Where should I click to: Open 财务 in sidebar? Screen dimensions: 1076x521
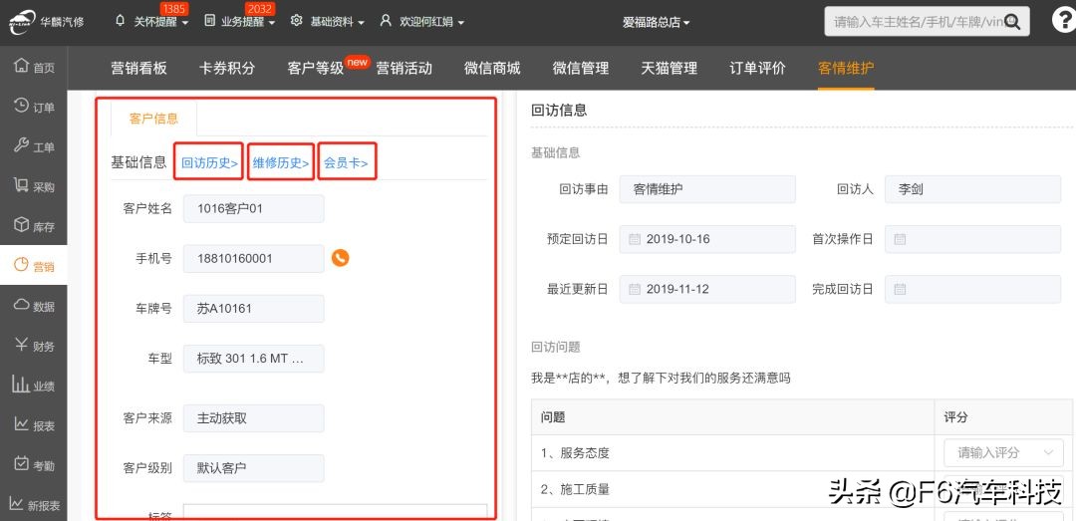(x=34, y=346)
